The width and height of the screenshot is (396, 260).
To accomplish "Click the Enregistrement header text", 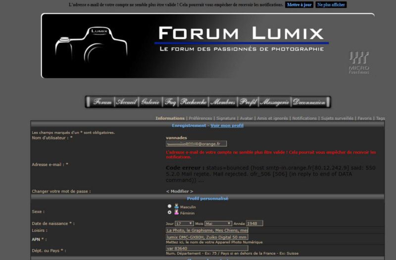I will pyautogui.click(x=189, y=126).
